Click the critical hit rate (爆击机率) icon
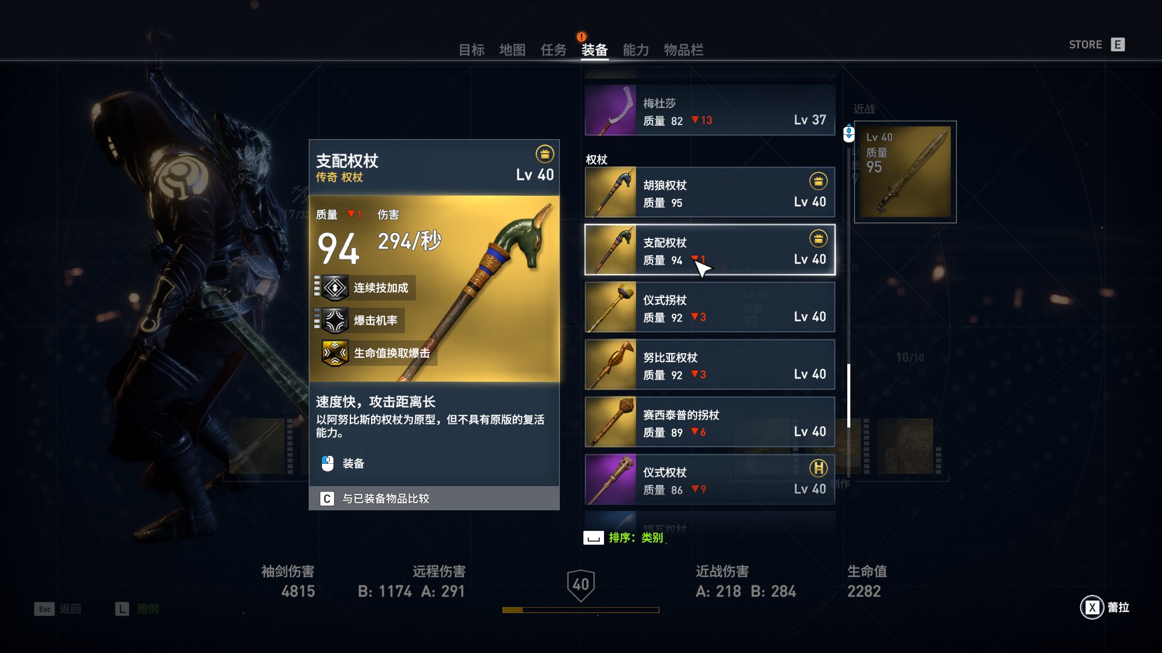This screenshot has height=653, width=1162. (x=335, y=320)
